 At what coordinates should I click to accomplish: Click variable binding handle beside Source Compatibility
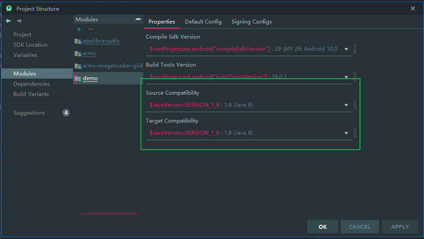[x=355, y=105]
